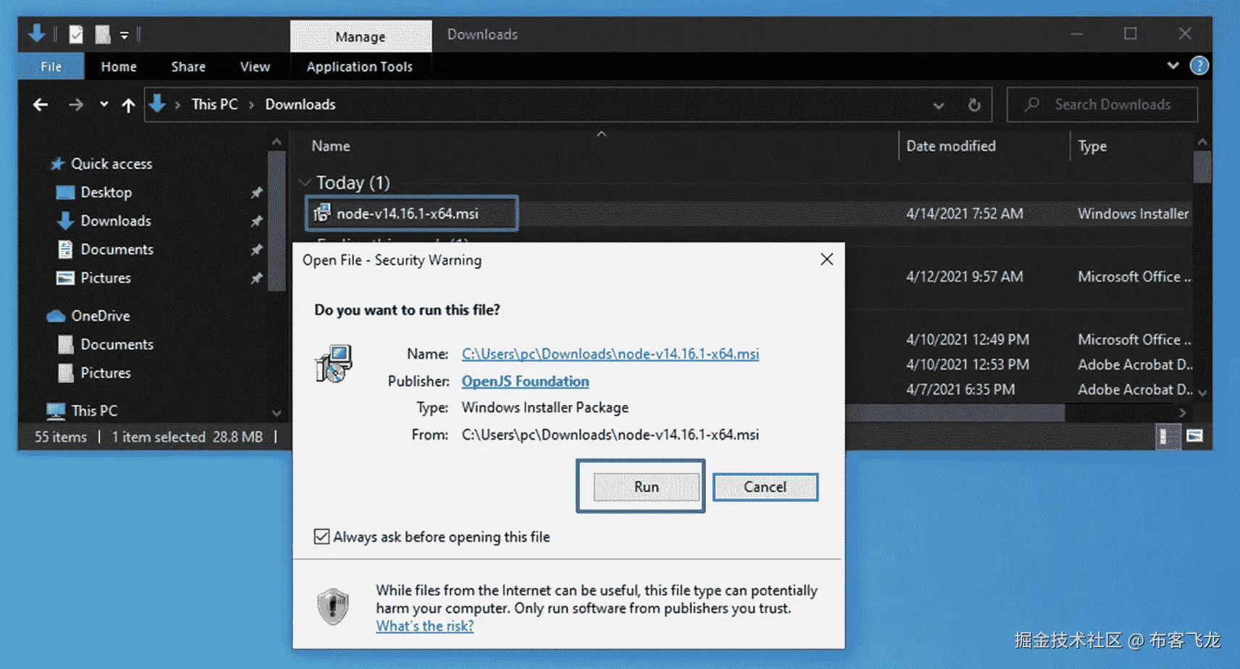Switch to the View ribbon tab
This screenshot has width=1240, height=669.
pyautogui.click(x=255, y=67)
